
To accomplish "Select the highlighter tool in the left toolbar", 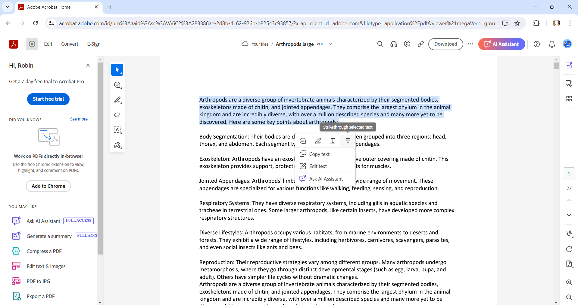I will click(117, 100).
